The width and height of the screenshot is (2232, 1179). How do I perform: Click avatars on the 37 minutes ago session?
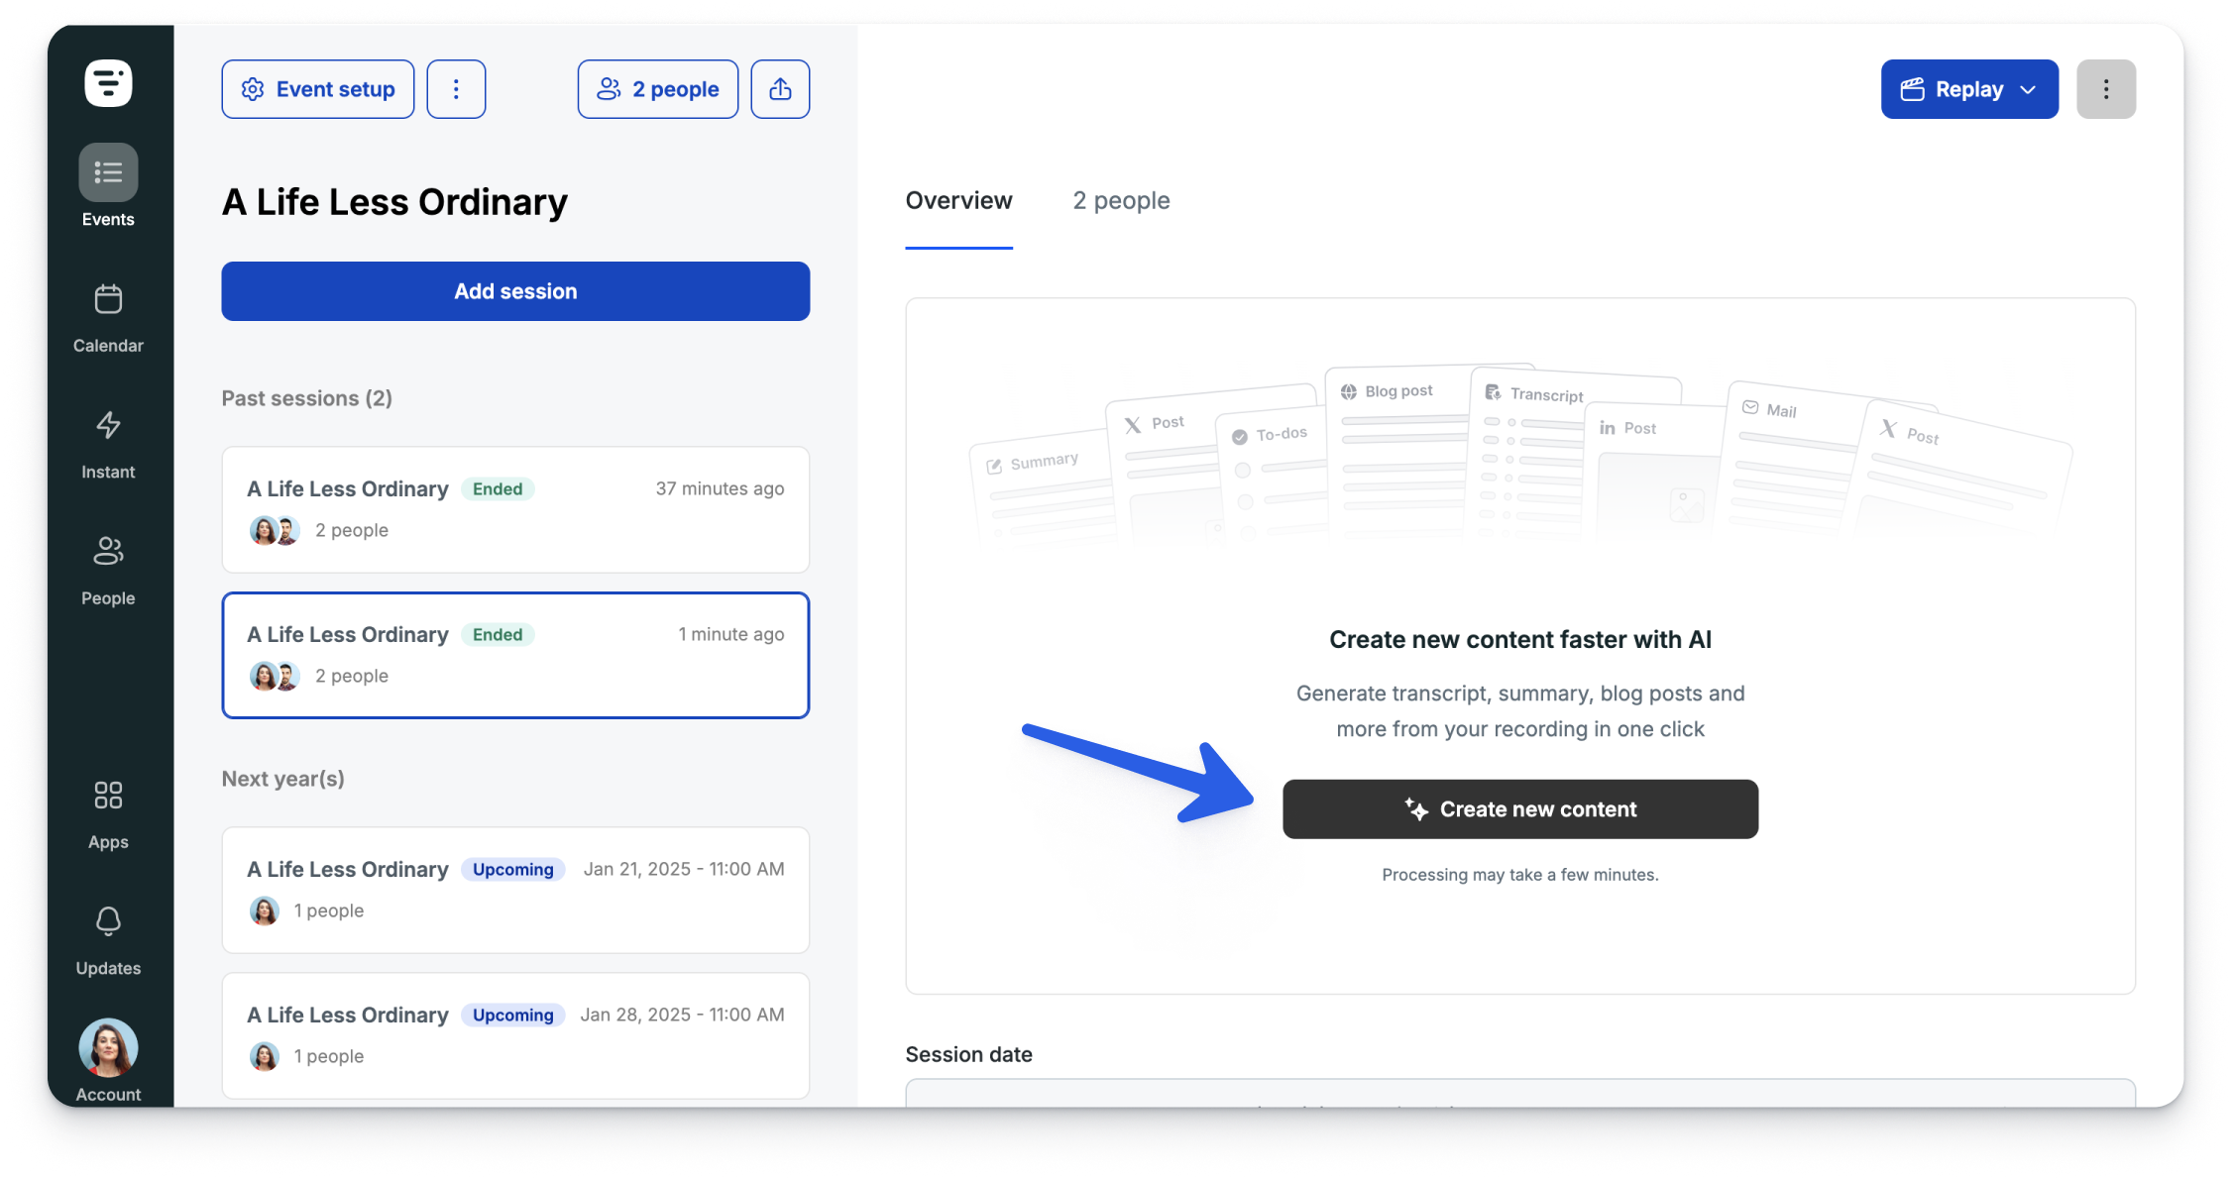275,531
